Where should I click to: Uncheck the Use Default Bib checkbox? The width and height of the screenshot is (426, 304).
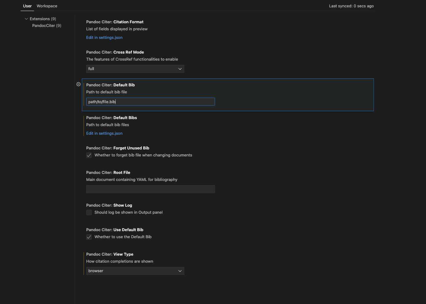pyautogui.click(x=89, y=237)
